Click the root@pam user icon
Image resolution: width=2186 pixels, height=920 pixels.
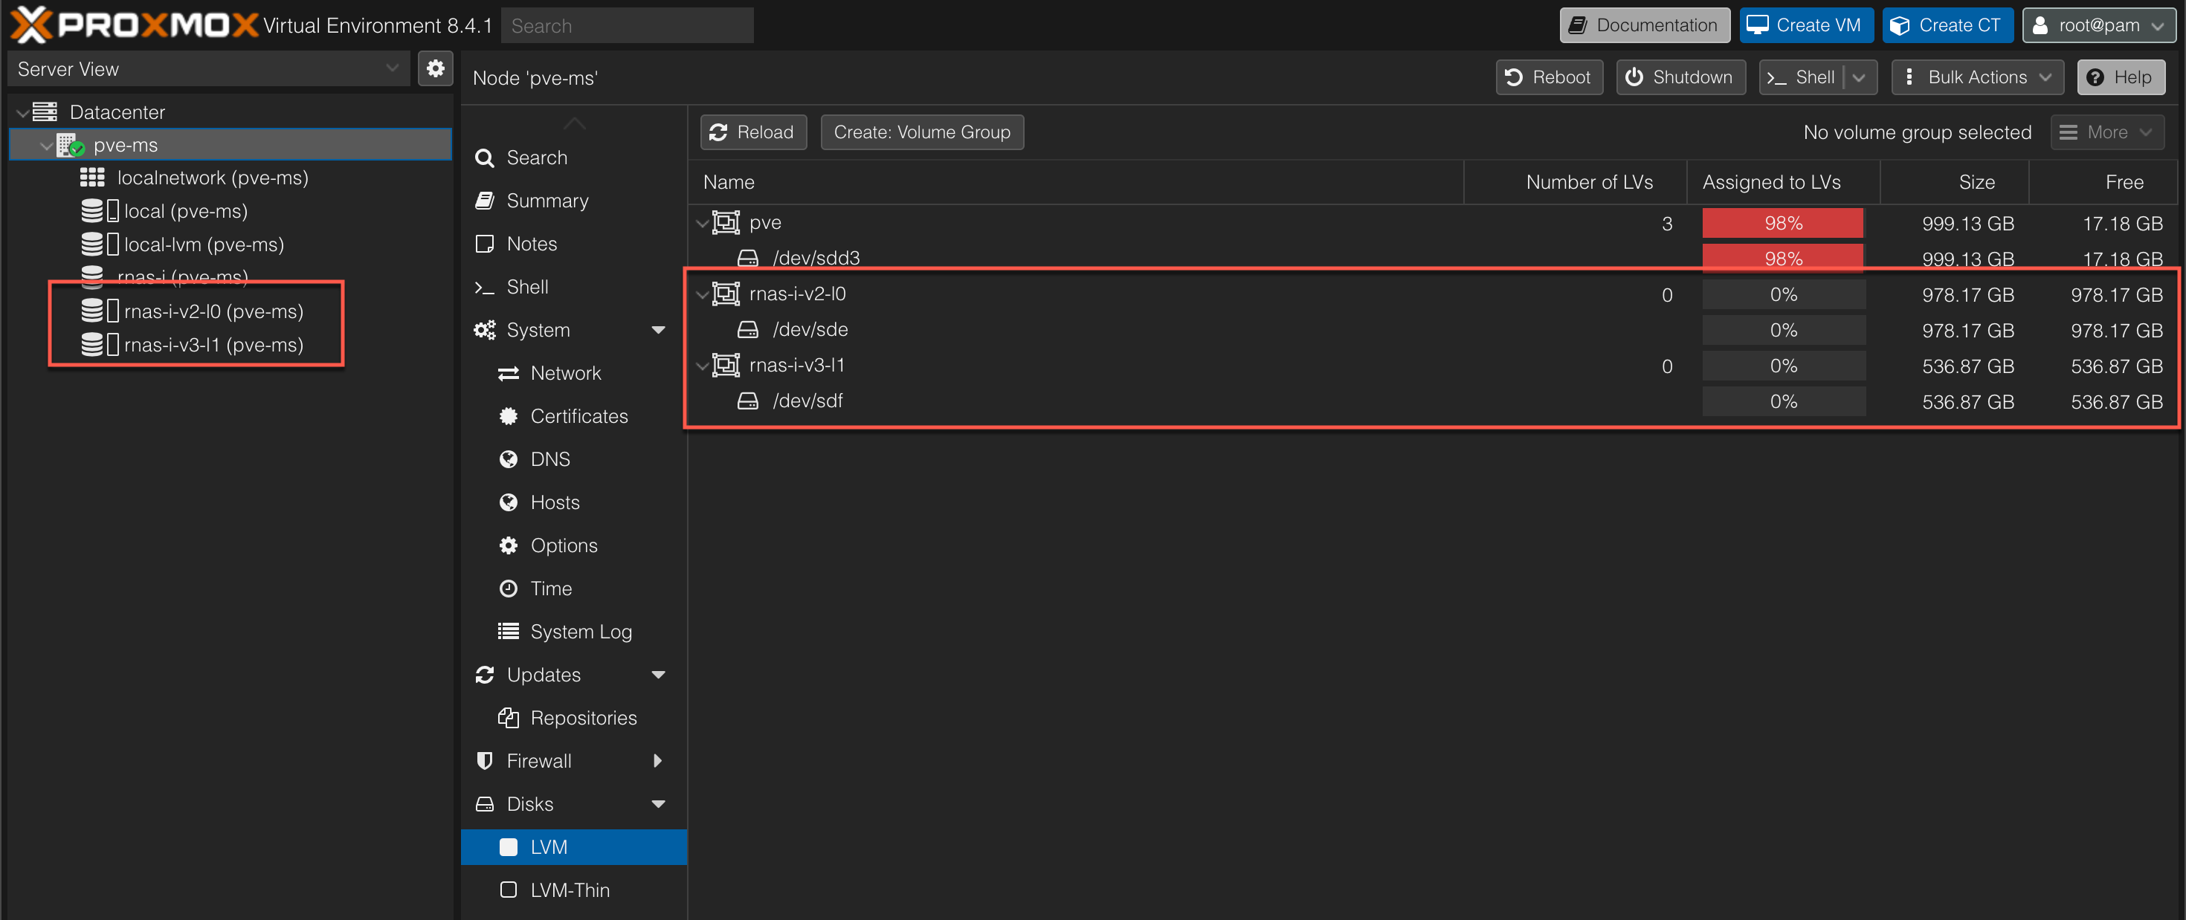coord(2040,25)
